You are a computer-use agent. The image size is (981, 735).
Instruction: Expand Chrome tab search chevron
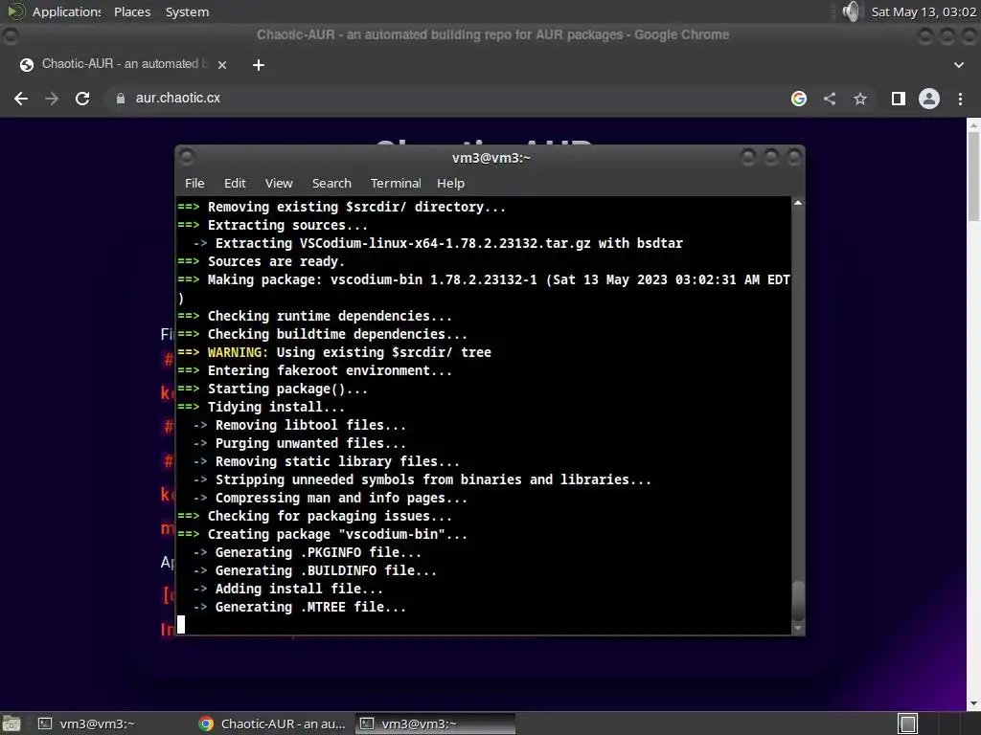[x=958, y=65]
